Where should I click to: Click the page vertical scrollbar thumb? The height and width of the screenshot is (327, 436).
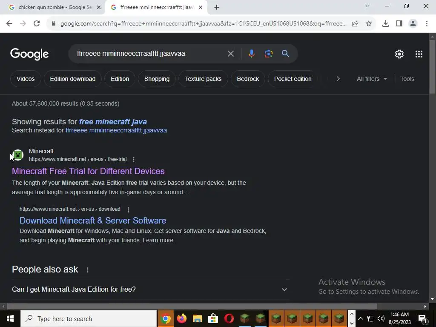pos(432,67)
